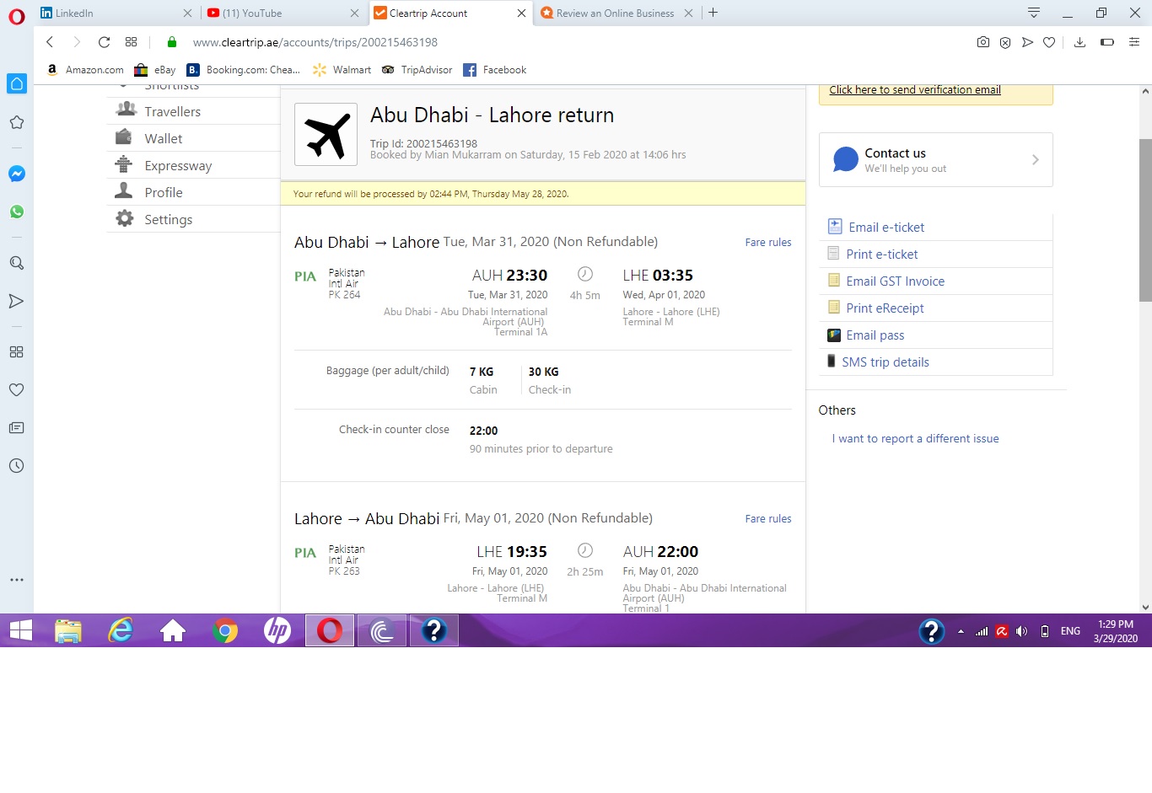
Task: Launch Internet Explorer from taskbar
Action: [121, 630]
